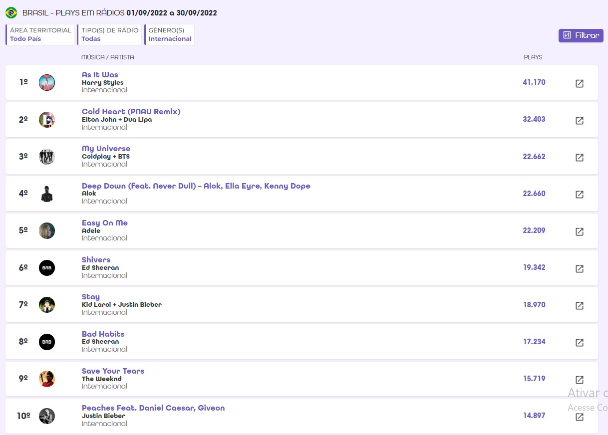The image size is (608, 435).
Task: Open external link for Save Your Tears
Action: [580, 380]
